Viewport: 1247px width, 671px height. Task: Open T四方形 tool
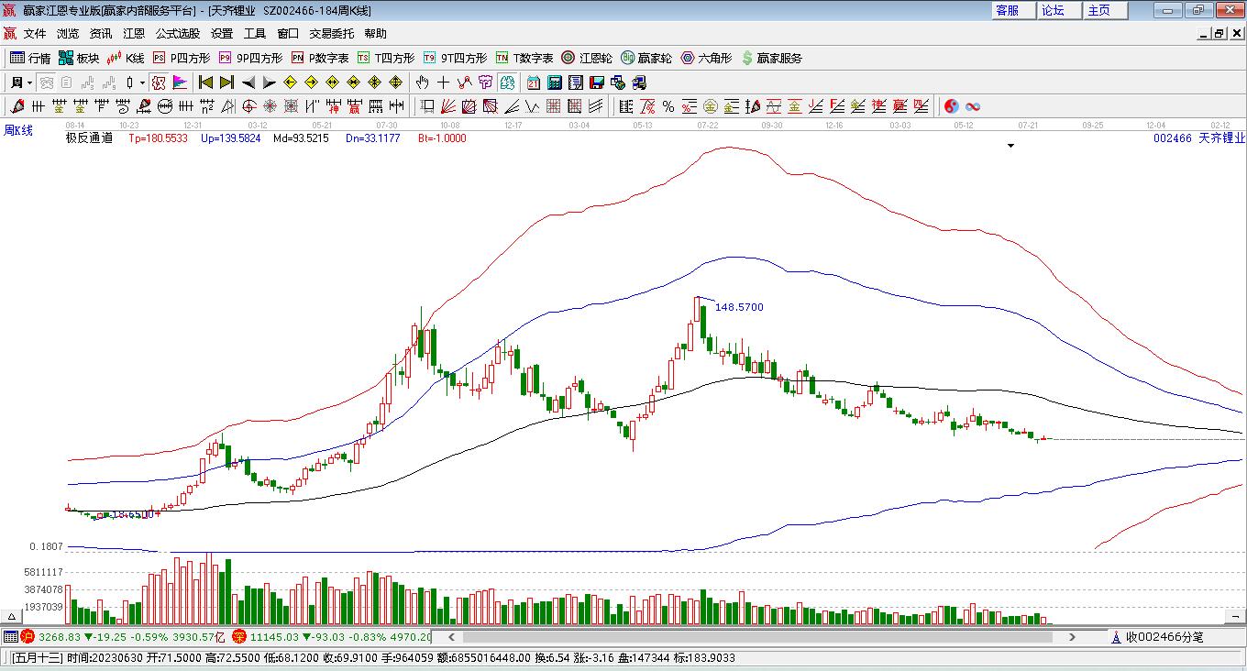coord(386,58)
